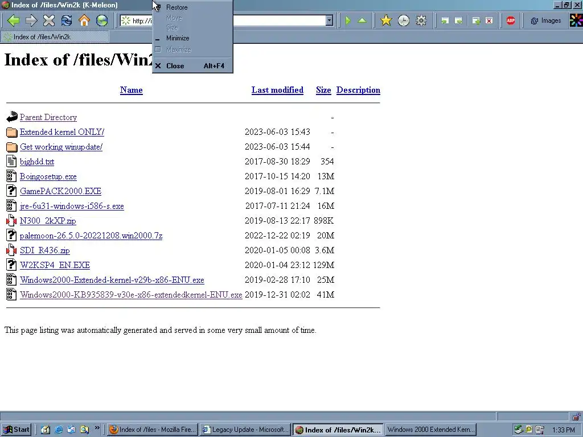This screenshot has height=437, width=583.
Task: Click the globe Search icon in toolbar
Action: coord(102,20)
